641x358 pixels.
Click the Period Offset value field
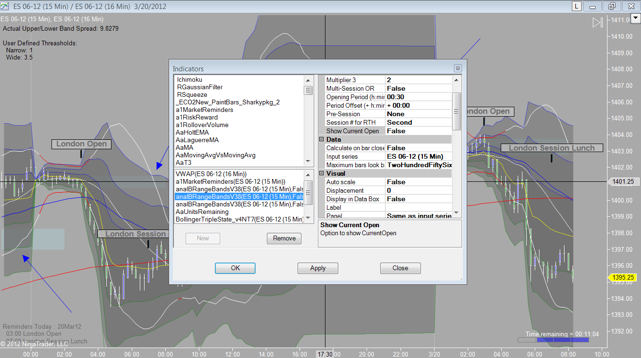419,105
